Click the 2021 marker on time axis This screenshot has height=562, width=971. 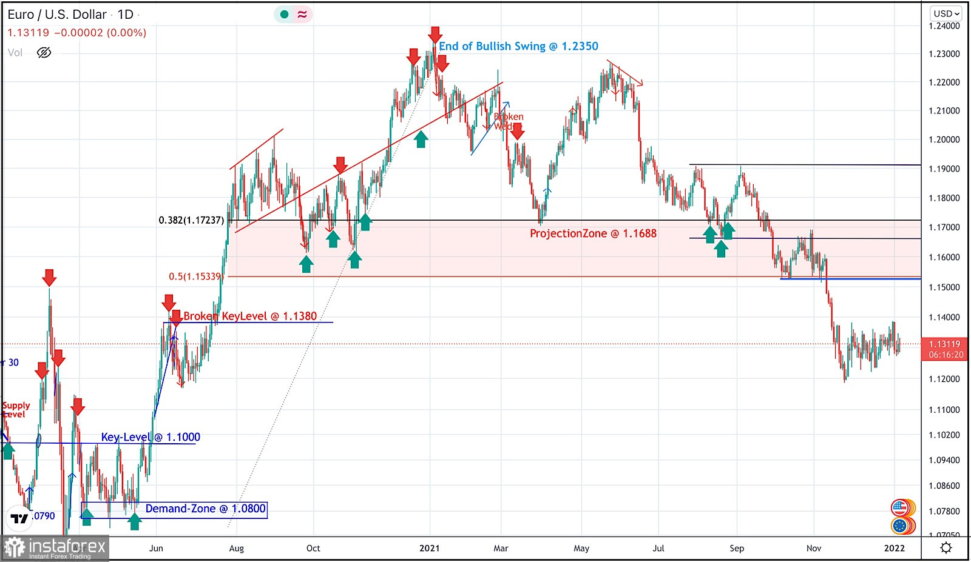tap(429, 548)
